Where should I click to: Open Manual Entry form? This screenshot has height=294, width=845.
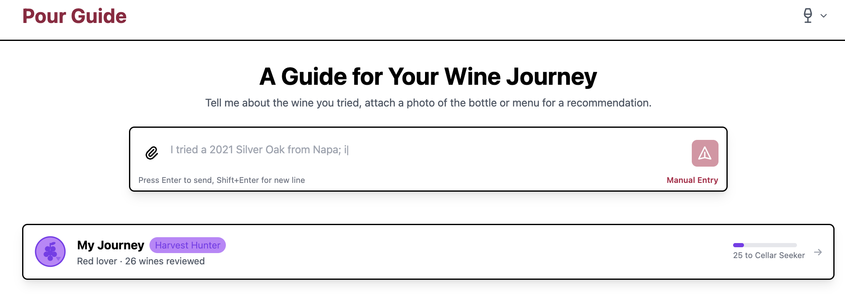pos(692,180)
